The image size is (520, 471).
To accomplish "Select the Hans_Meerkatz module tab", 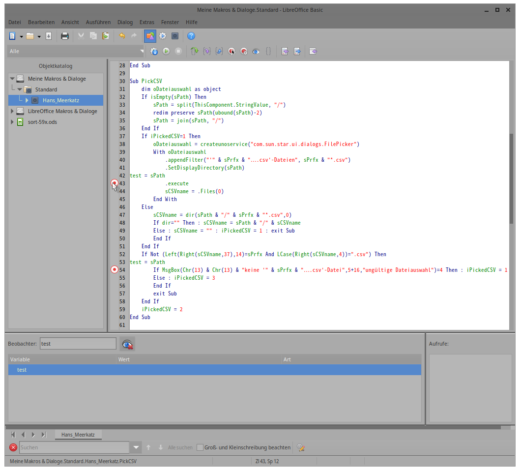I will [78, 435].
